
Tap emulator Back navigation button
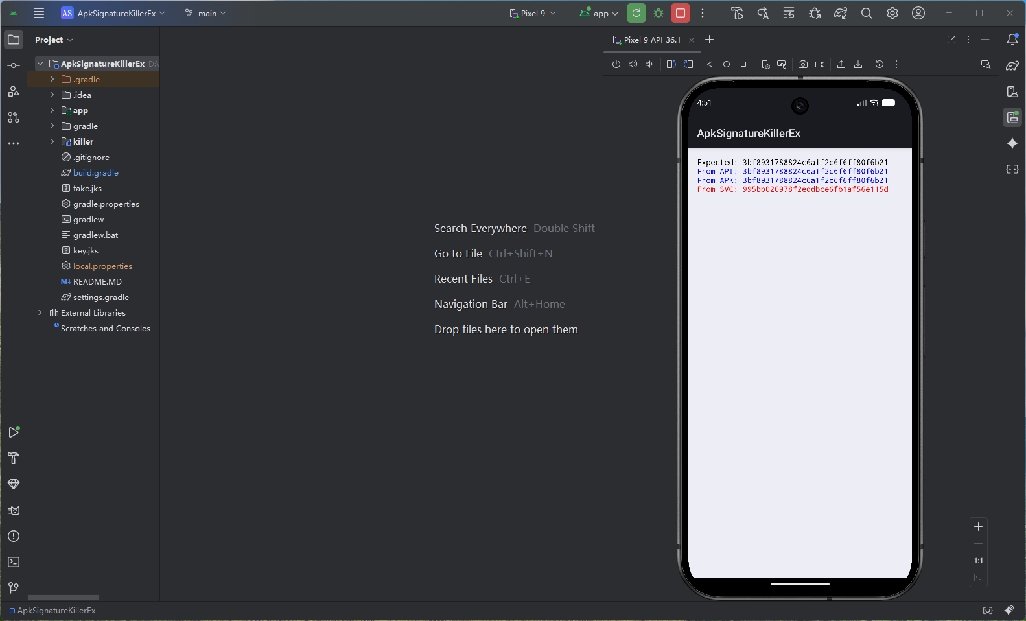pos(710,64)
